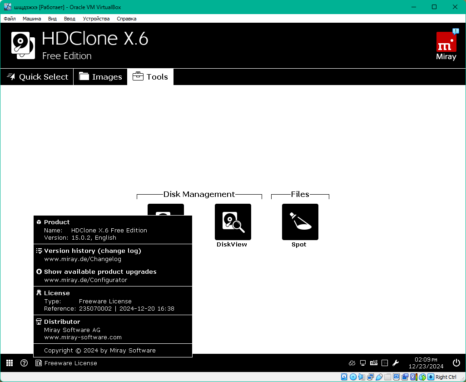This screenshot has height=382, width=466.
Task: Open the Файл menu
Action: pos(10,19)
